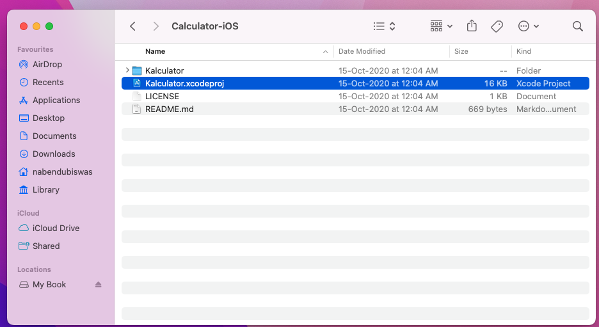Image resolution: width=599 pixels, height=327 pixels.
Task: Open the ellipsis action menu
Action: (528, 26)
